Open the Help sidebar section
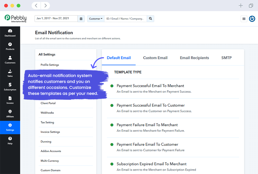This screenshot has height=174, width=258. tap(10, 141)
